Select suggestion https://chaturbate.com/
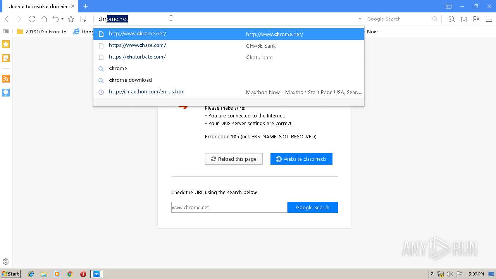The height and width of the screenshot is (279, 496). (229, 57)
